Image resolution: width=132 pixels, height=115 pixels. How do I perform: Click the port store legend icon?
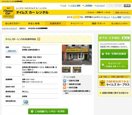tap(65, 87)
